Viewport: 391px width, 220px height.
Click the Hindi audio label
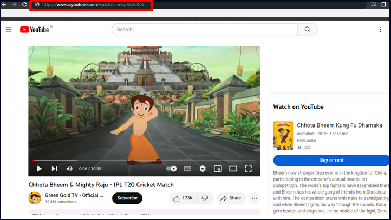pos(307,141)
